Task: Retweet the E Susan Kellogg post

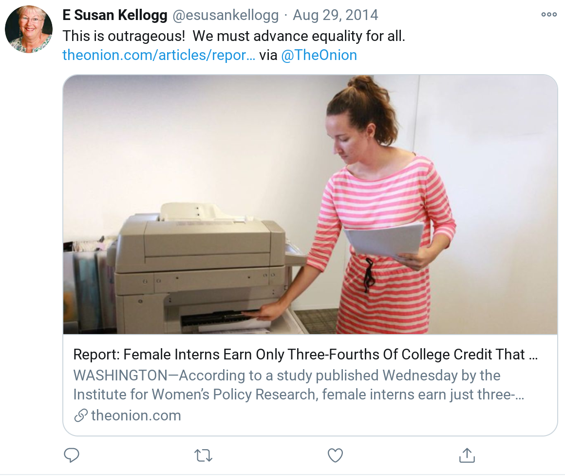Action: [203, 456]
